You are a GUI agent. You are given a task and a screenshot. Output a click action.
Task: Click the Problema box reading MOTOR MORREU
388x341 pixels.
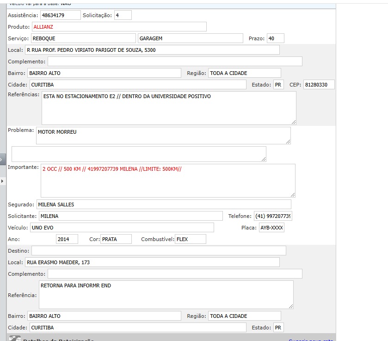click(163, 136)
